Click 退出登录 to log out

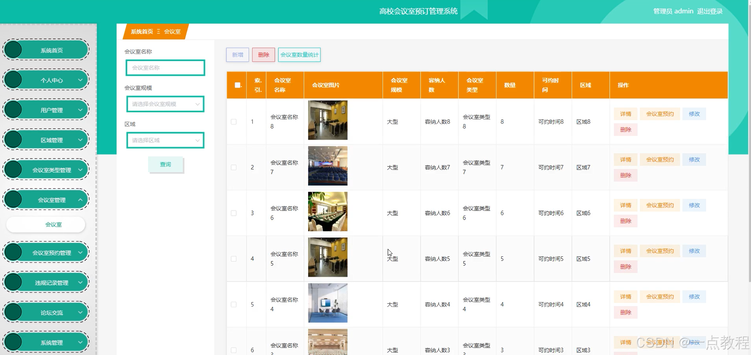709,11
